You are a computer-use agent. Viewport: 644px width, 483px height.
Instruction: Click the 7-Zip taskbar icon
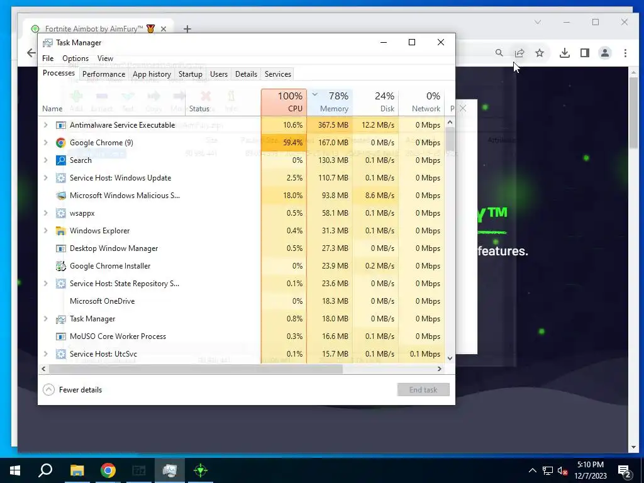tap(139, 470)
